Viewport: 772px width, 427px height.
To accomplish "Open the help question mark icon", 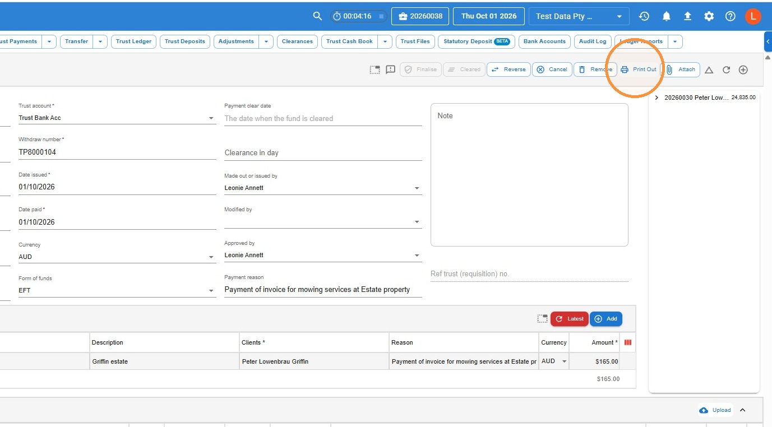I will coord(730,16).
